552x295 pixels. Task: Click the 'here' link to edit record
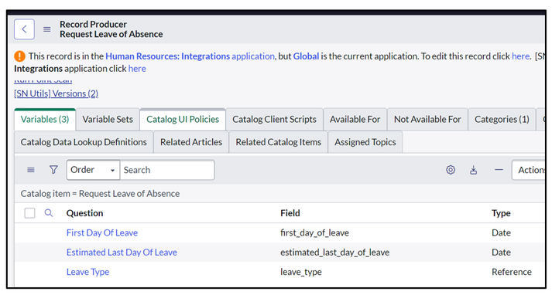520,56
